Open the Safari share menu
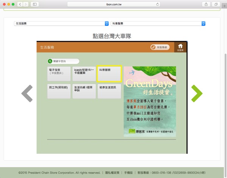 [x=206, y=4]
